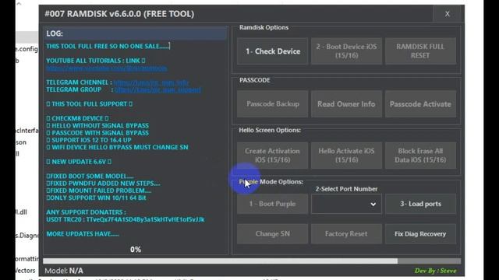Click the Factory Reset button
This screenshot has width=499, height=280.
tap(346, 233)
